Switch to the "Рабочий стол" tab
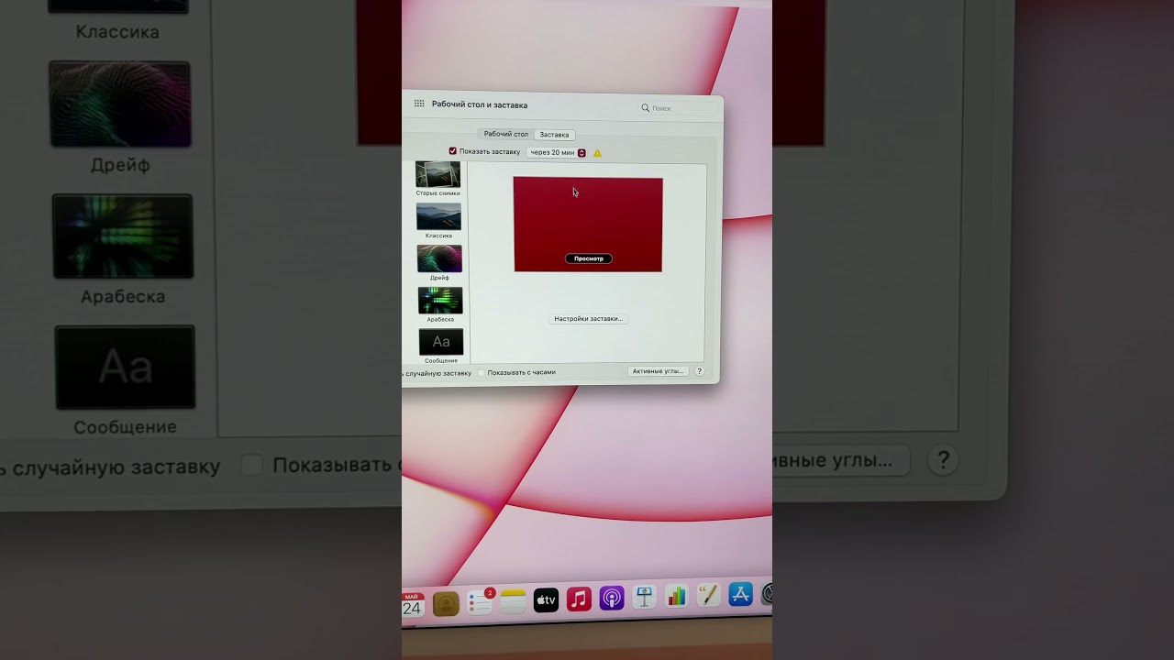This screenshot has width=1174, height=660. (x=505, y=134)
